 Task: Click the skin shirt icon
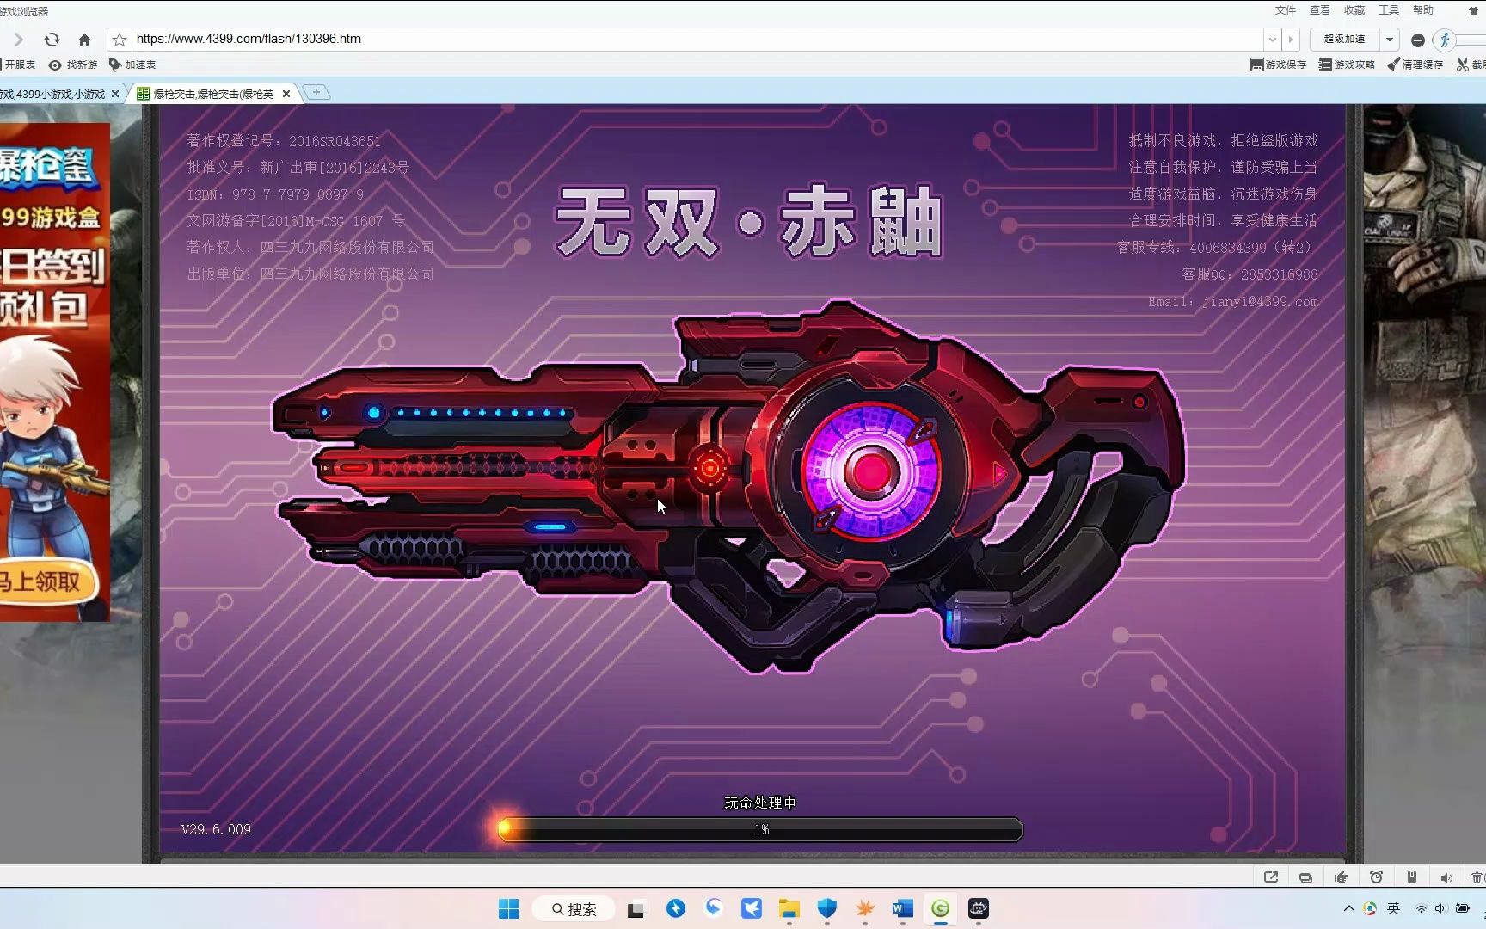click(x=1473, y=10)
